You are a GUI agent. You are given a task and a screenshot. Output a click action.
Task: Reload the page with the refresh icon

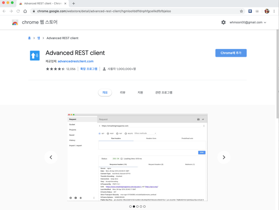pyautogui.click(x=18, y=11)
